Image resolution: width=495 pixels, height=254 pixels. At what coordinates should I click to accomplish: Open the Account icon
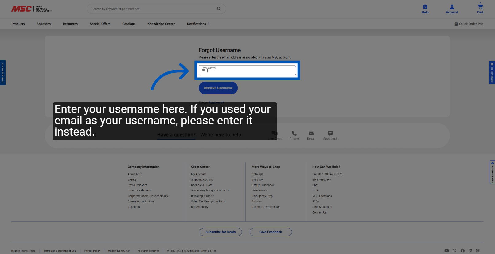(x=452, y=9)
